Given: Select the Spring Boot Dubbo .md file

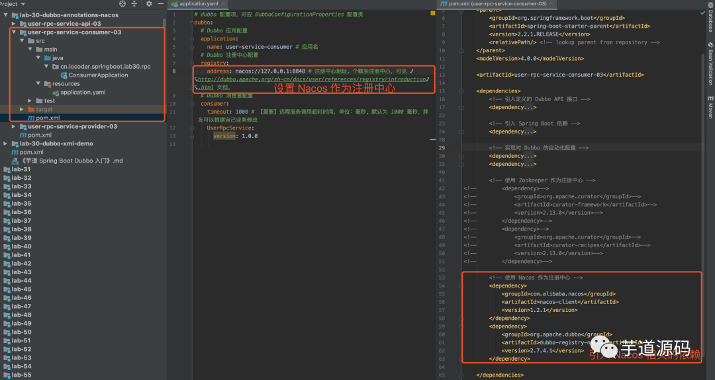Looking at the screenshot, I should coord(72,161).
